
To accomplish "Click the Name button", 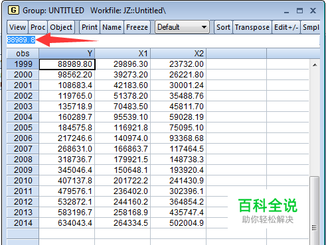I will [112, 27].
